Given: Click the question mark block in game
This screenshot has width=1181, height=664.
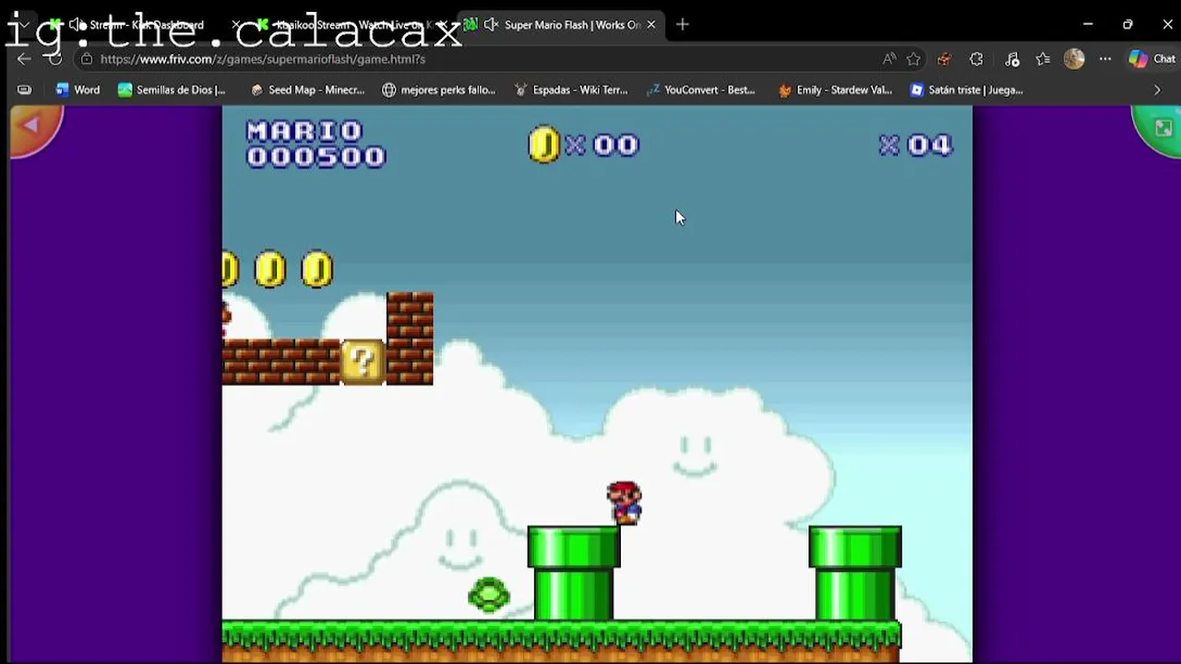Looking at the screenshot, I should tap(364, 362).
